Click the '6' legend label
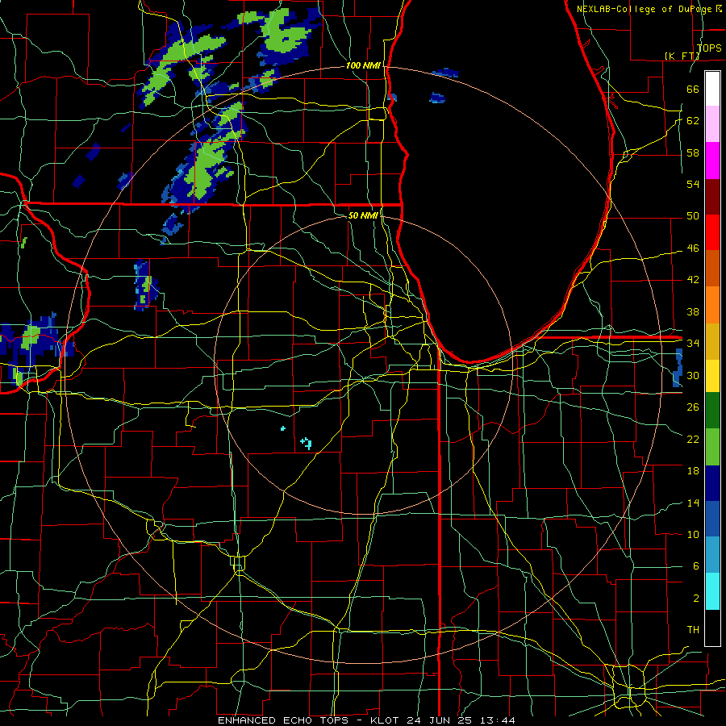The height and width of the screenshot is (726, 726). [x=695, y=566]
